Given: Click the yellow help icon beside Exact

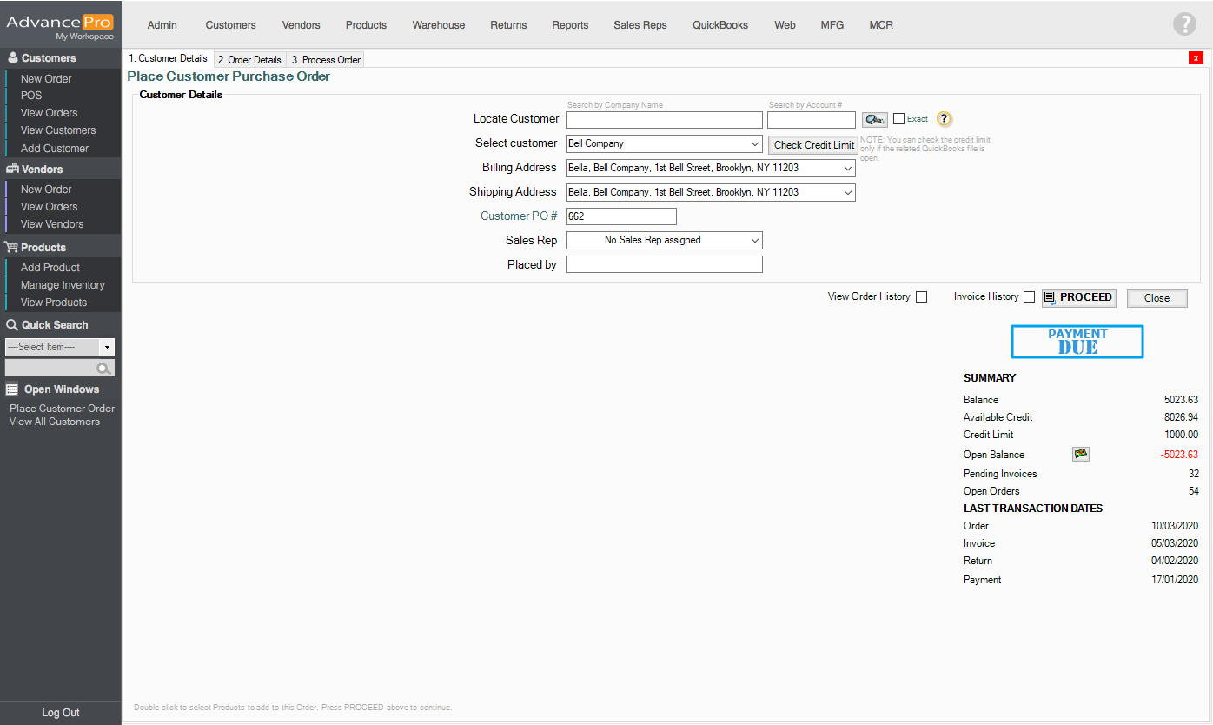Looking at the screenshot, I should [944, 120].
